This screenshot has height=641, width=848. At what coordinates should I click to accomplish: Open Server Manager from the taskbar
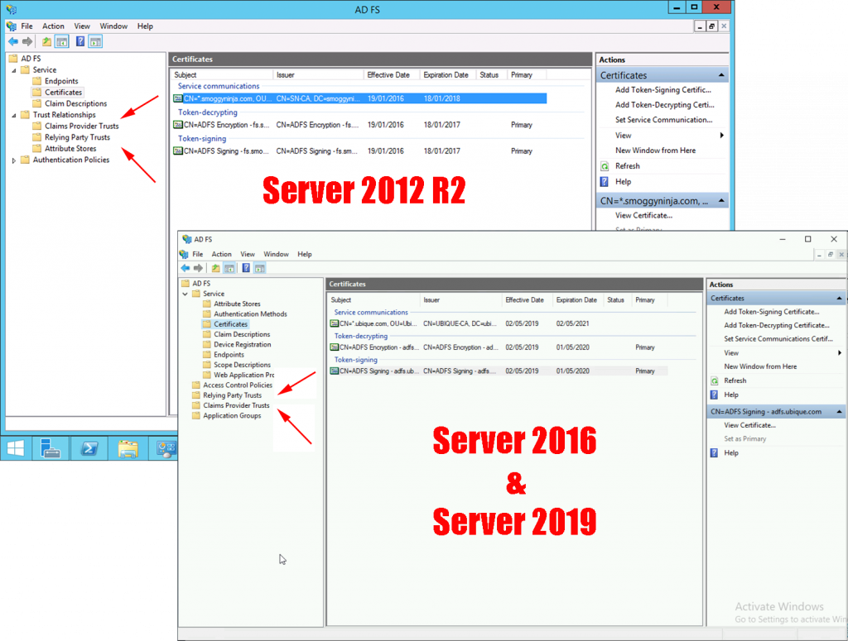click(50, 449)
